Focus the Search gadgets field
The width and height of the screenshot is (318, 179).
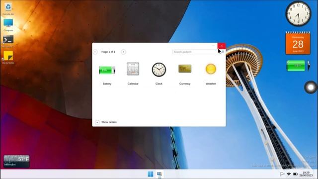[196, 52]
